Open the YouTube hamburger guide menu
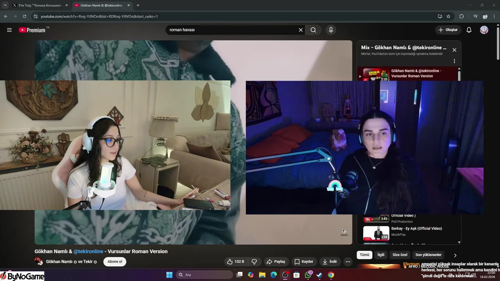This screenshot has height=281, width=500. [x=9, y=30]
